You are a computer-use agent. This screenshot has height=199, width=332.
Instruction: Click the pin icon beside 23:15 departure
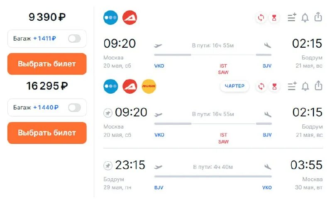point(108,165)
